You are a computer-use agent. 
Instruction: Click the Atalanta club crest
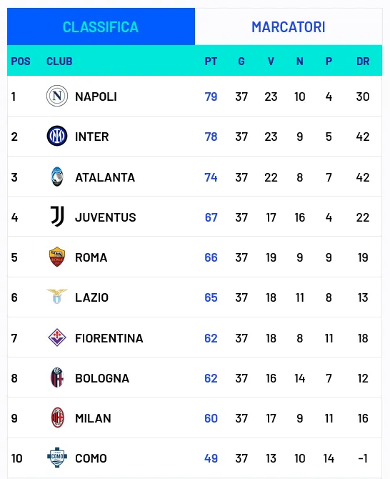point(57,177)
